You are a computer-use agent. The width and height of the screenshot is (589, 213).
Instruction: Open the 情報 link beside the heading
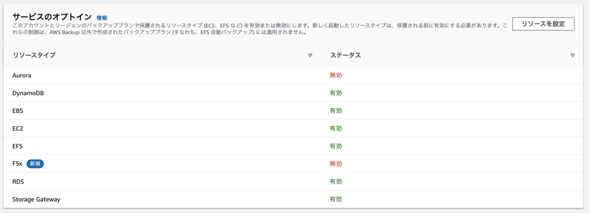(102, 18)
